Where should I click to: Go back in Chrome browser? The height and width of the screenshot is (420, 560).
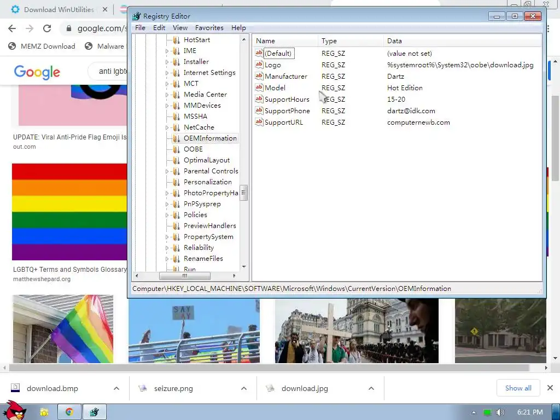(12, 28)
